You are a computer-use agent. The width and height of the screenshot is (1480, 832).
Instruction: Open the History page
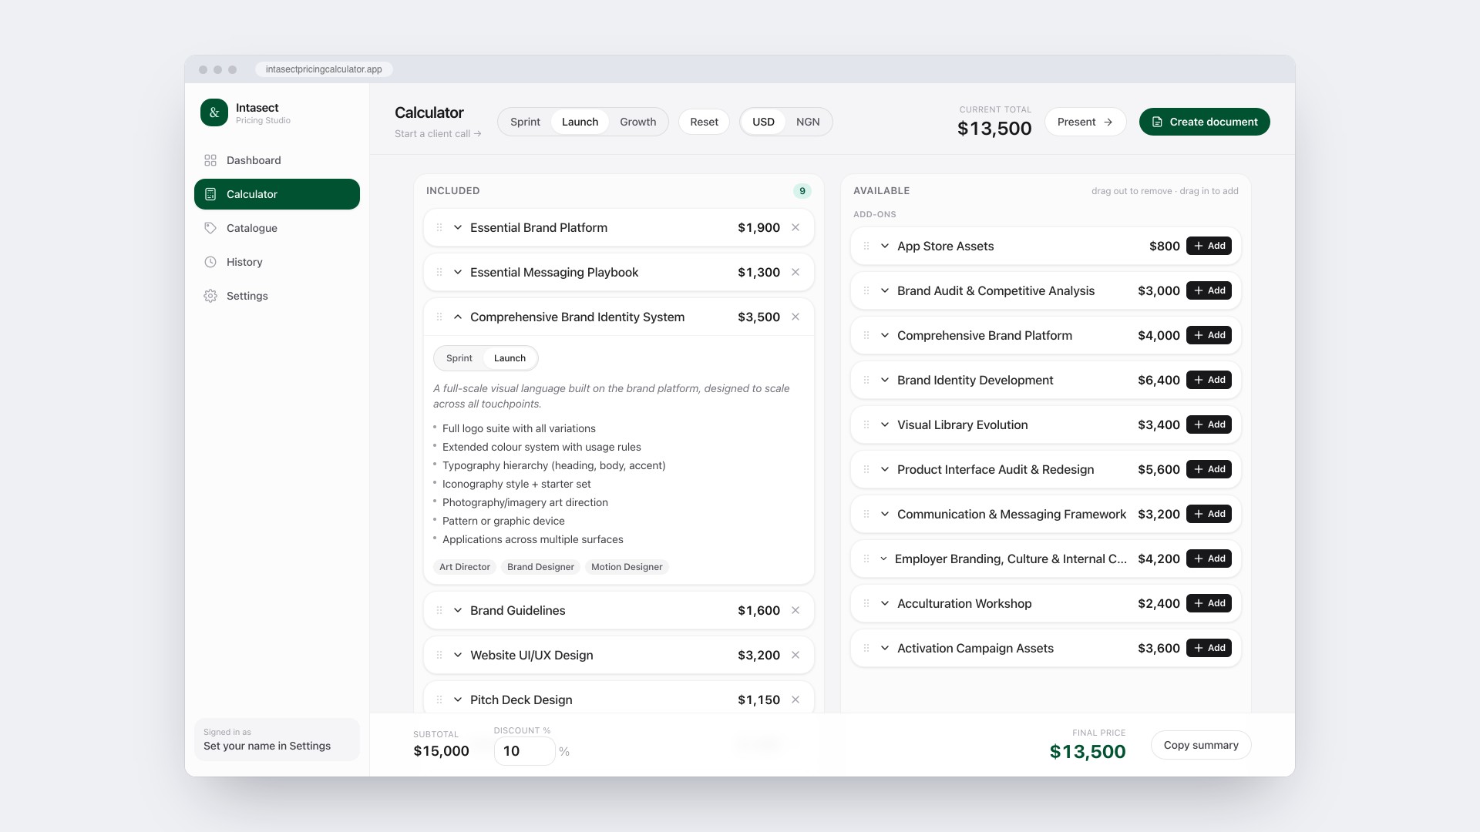pos(277,262)
